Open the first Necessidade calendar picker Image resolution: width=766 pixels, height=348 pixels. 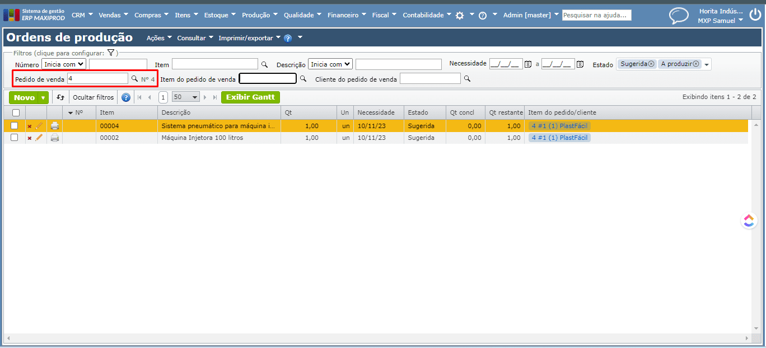click(x=527, y=64)
